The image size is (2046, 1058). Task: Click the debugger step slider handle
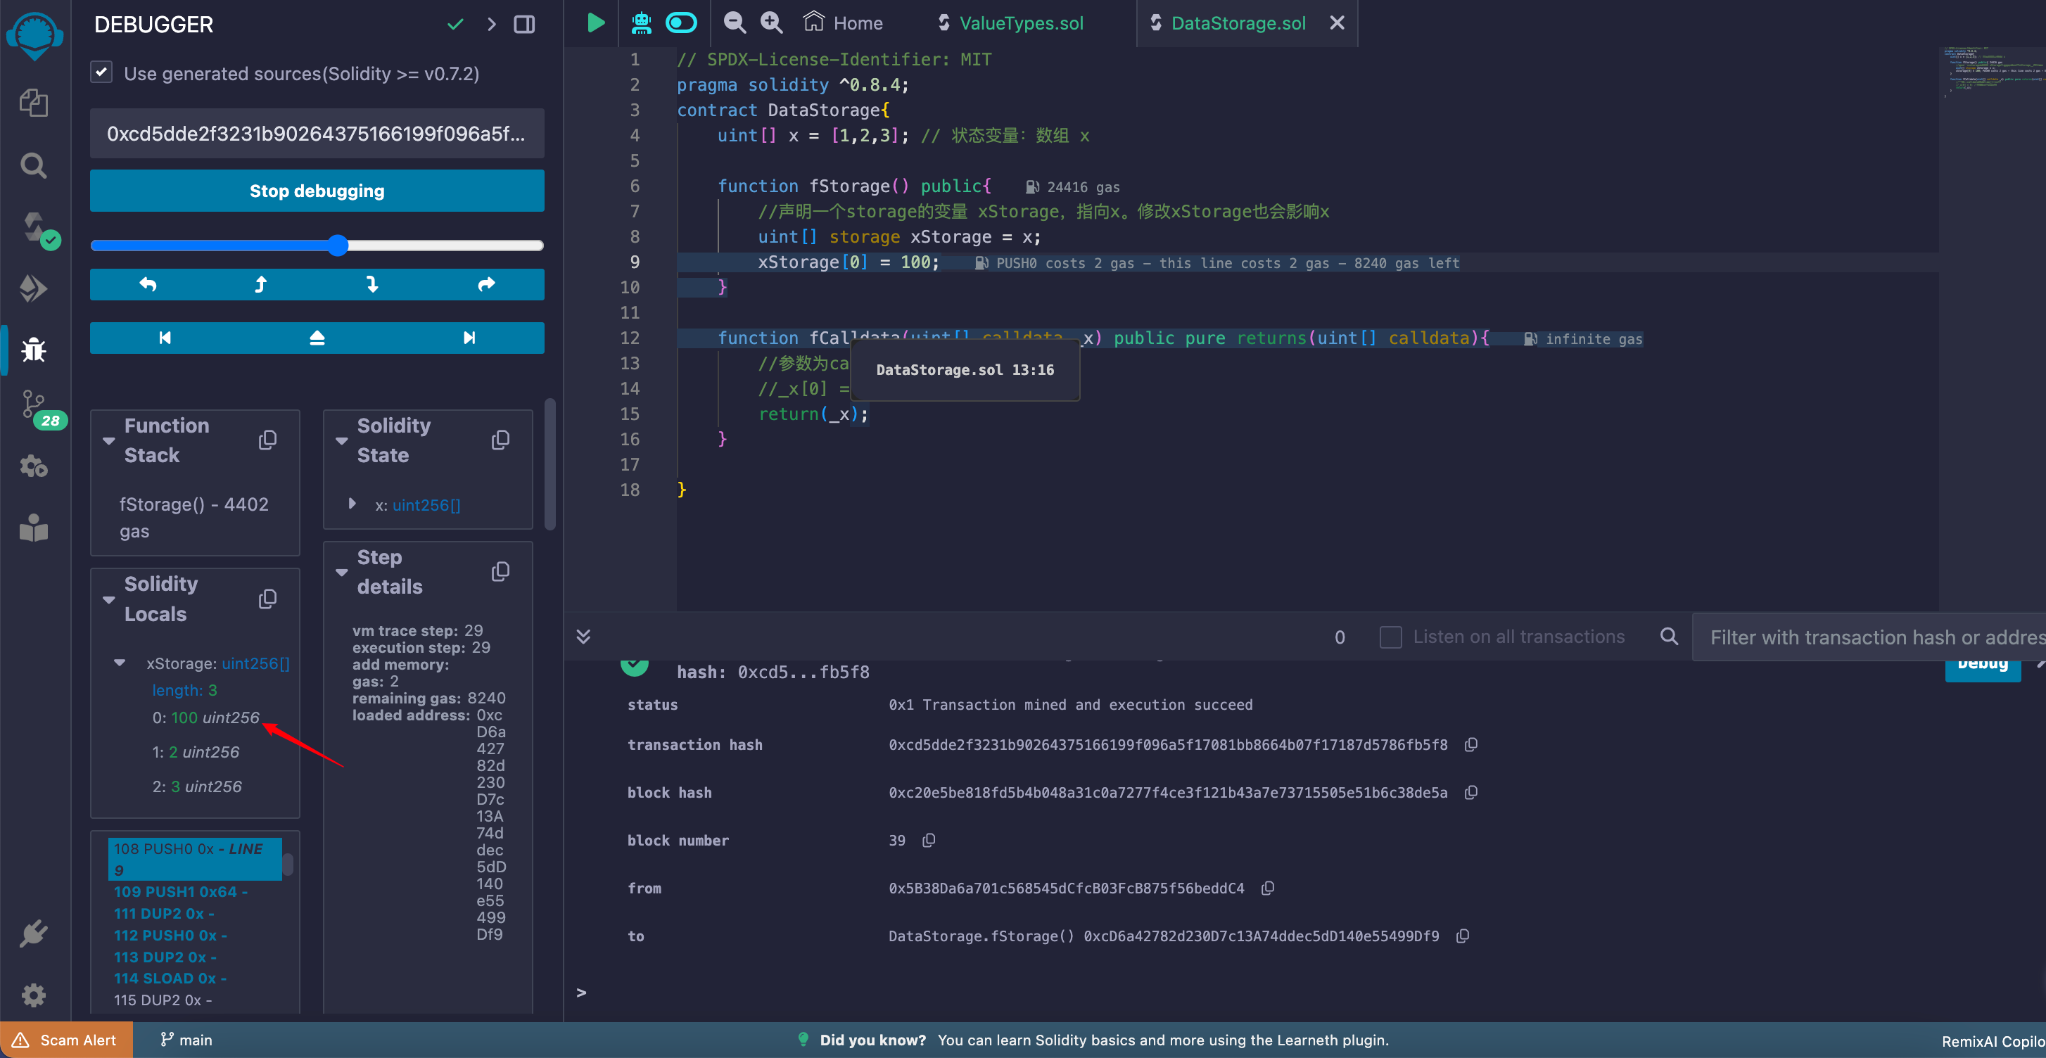338,246
